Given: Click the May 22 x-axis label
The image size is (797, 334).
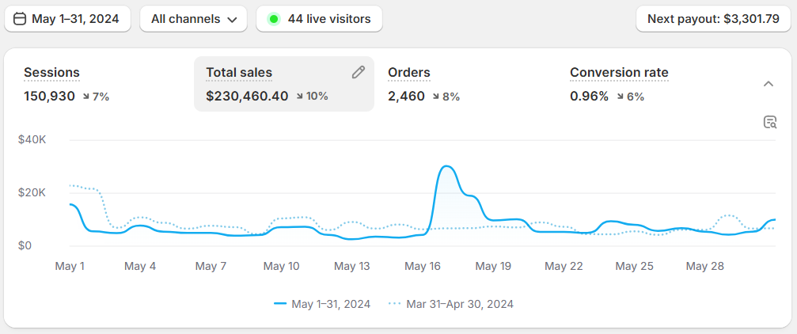Looking at the screenshot, I should click(564, 267).
